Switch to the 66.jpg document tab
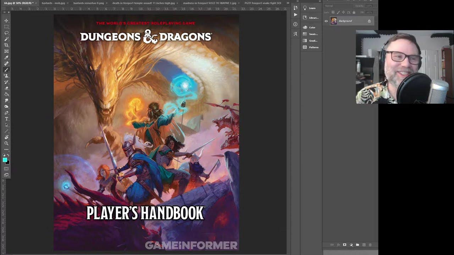The image size is (454, 255). click(19, 3)
